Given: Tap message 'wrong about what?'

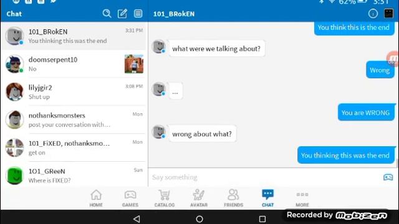Looking at the screenshot, I should [202, 134].
